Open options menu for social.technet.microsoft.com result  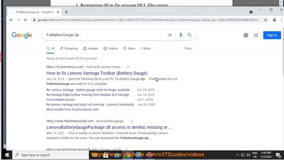pos(126,149)
